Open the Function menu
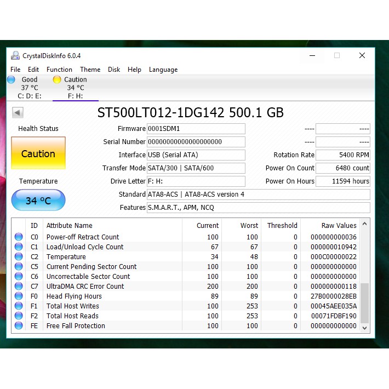This screenshot has width=389, height=389. click(x=59, y=70)
